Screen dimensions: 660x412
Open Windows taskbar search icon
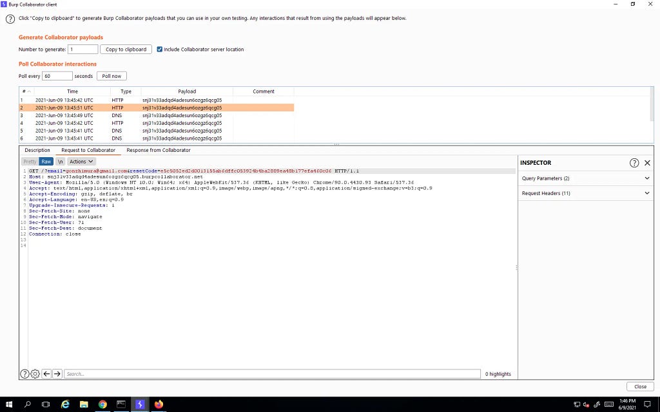(27, 404)
